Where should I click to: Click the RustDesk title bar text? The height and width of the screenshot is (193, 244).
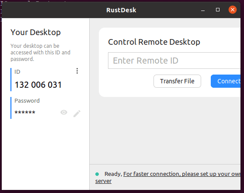[x=121, y=10]
